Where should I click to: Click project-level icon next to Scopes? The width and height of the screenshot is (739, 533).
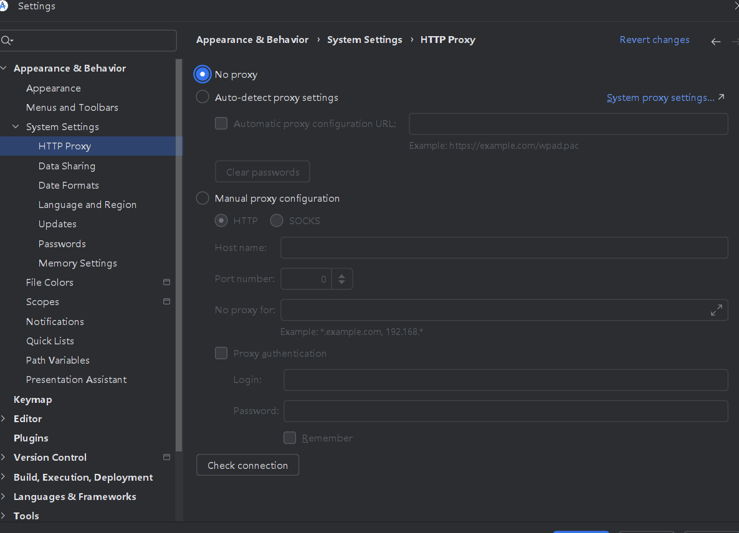click(x=166, y=301)
